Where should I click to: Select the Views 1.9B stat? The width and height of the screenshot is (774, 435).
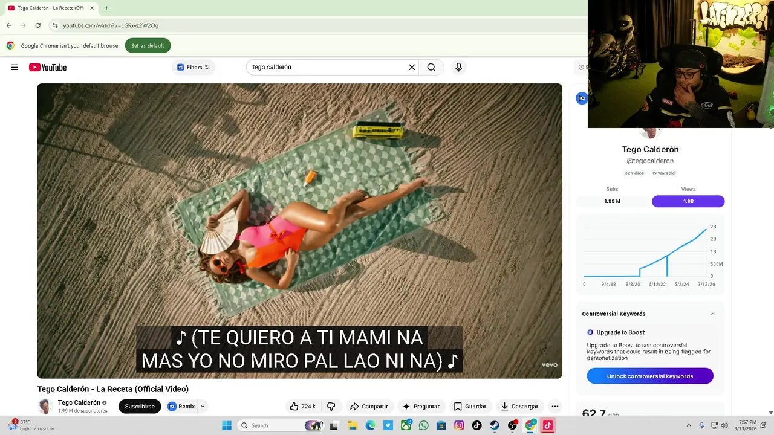tap(688, 201)
